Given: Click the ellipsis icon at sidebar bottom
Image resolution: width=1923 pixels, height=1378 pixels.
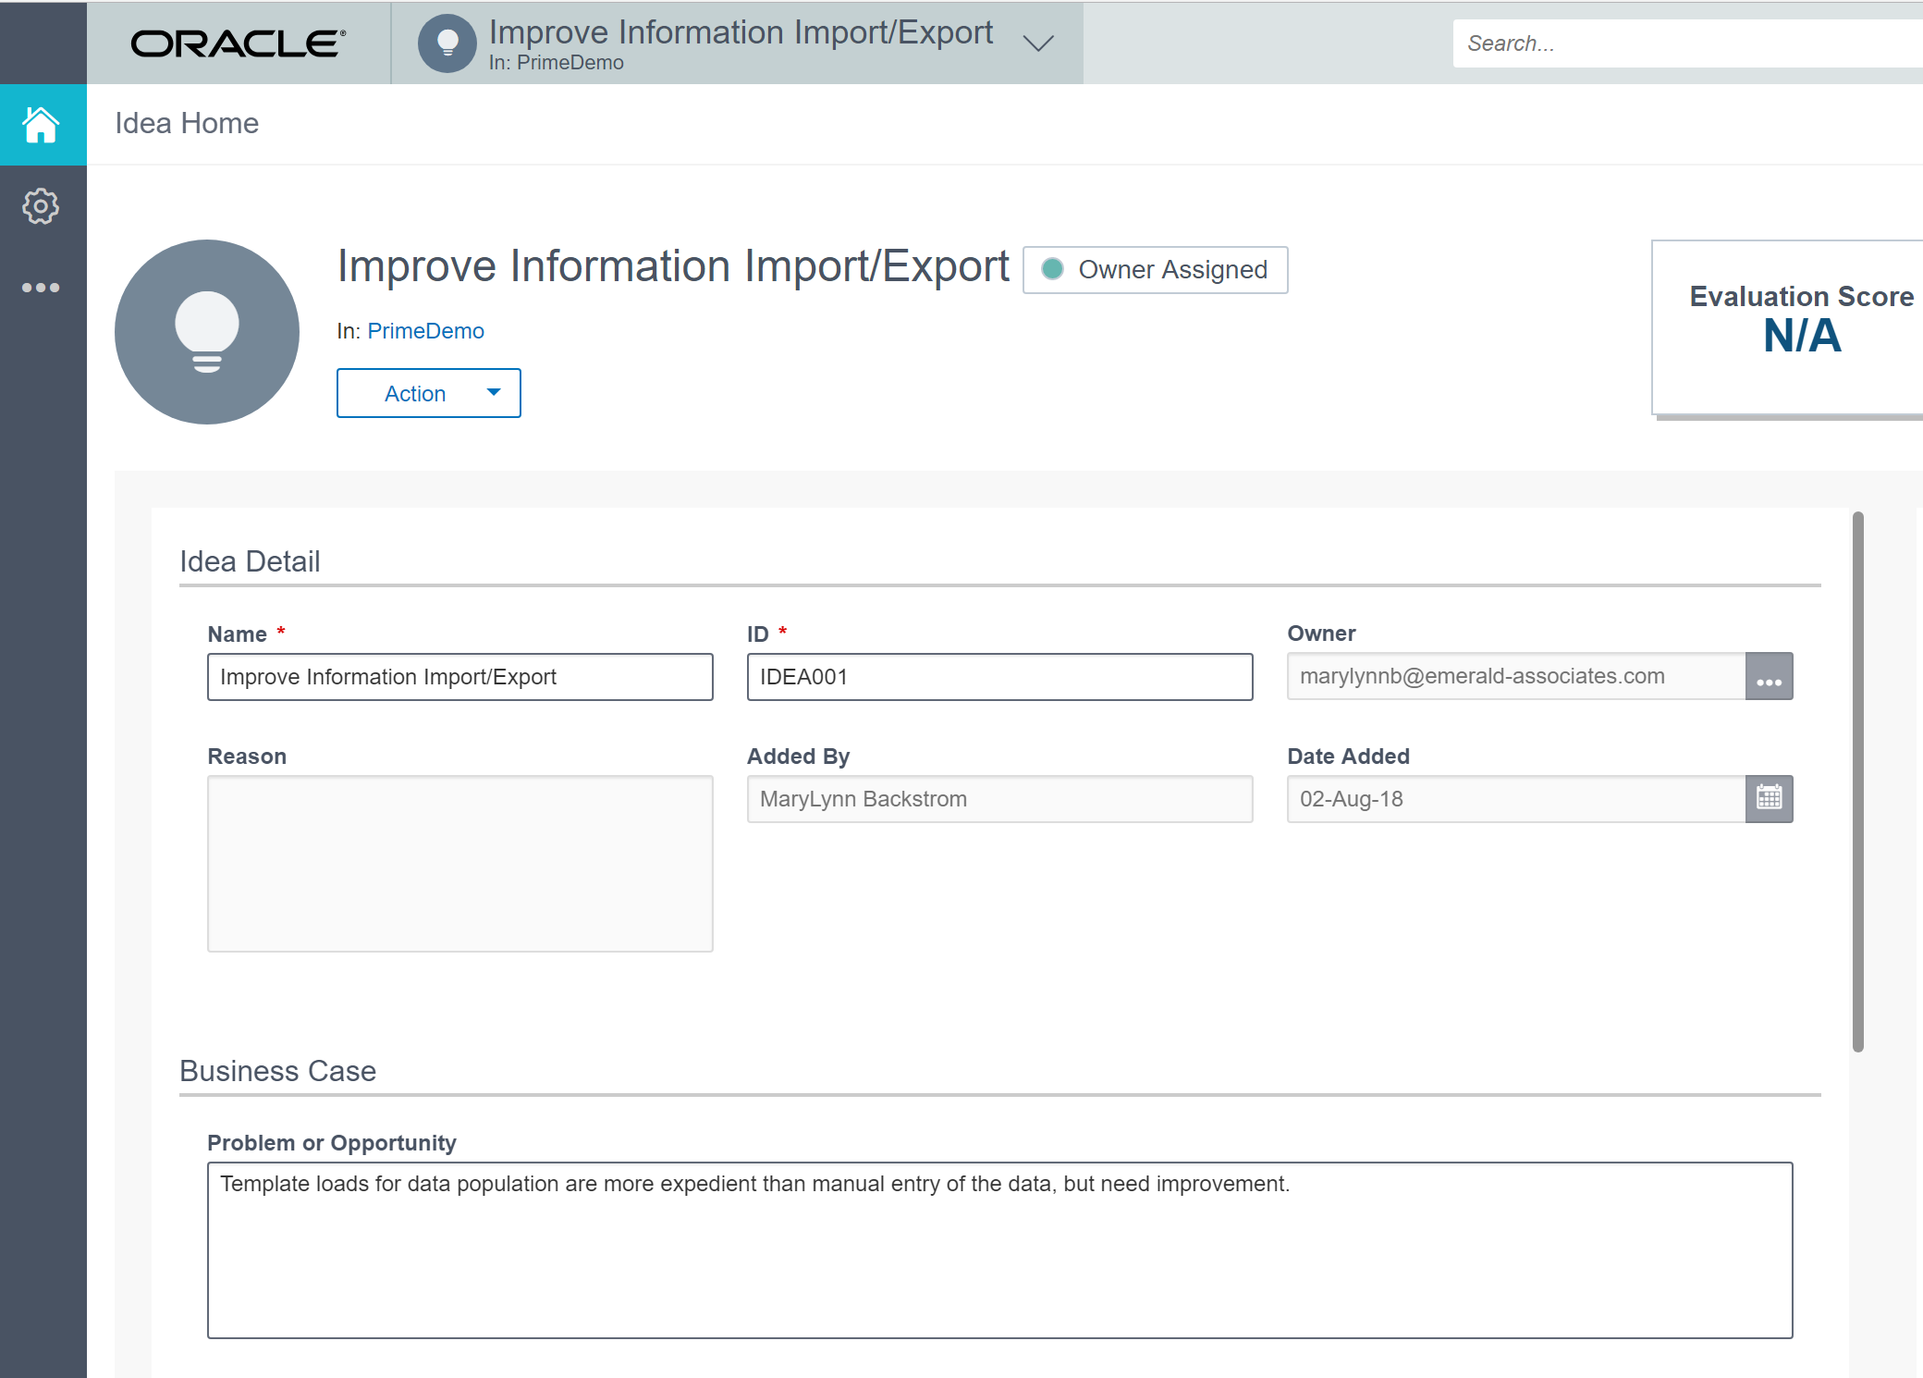Looking at the screenshot, I should click(x=41, y=287).
